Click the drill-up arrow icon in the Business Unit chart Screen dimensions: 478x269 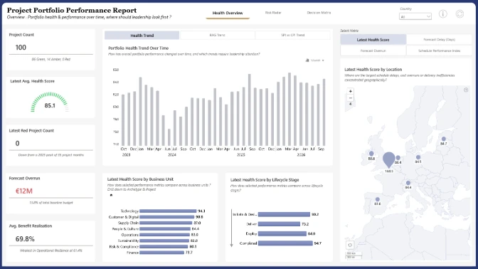click(x=111, y=195)
